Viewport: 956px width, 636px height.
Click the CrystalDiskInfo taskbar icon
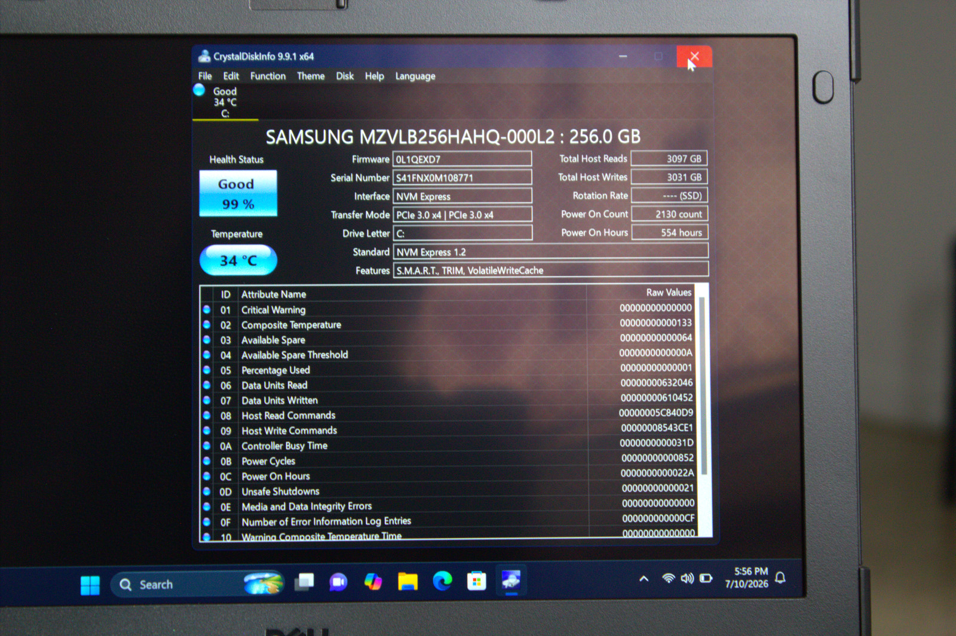tap(511, 580)
